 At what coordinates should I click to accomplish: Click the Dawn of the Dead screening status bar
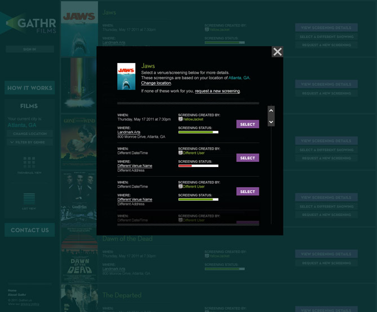[x=225, y=269]
